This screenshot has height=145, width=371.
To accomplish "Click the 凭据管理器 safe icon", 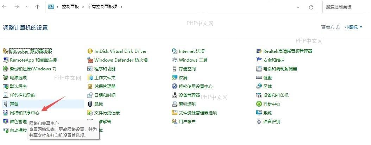I will pos(90,86).
